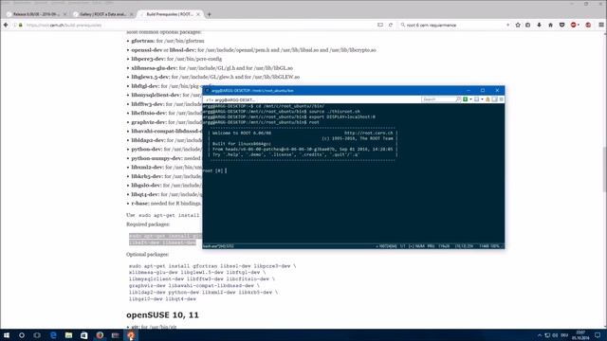Open File Explorer from the taskbar
607x341 pixels.
68,335
